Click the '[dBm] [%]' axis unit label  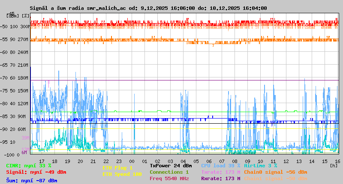pyautogui.click(x=18, y=16)
